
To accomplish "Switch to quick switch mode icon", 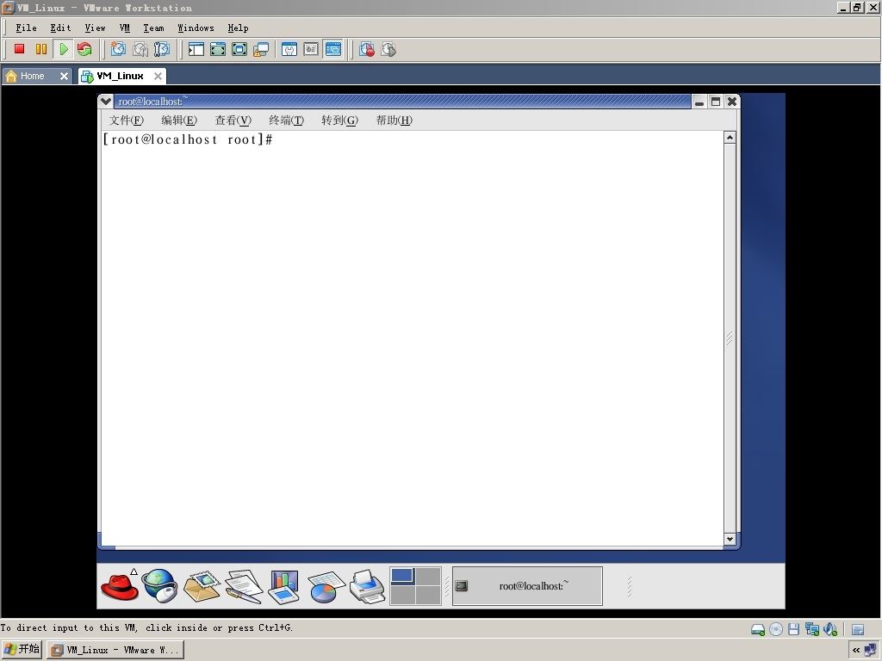I will tap(218, 49).
